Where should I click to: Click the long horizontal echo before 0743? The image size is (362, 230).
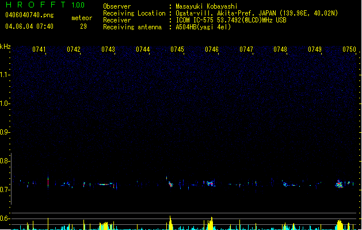tap(105, 184)
